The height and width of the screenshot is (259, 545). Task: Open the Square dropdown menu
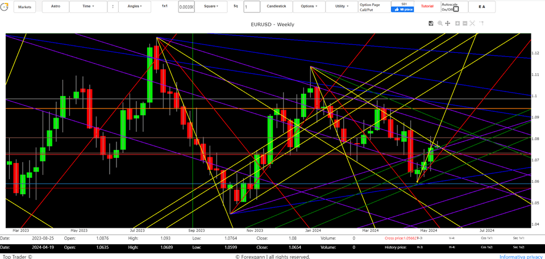click(211, 7)
